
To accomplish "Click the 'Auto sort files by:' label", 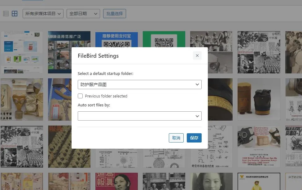I will [x=94, y=105].
